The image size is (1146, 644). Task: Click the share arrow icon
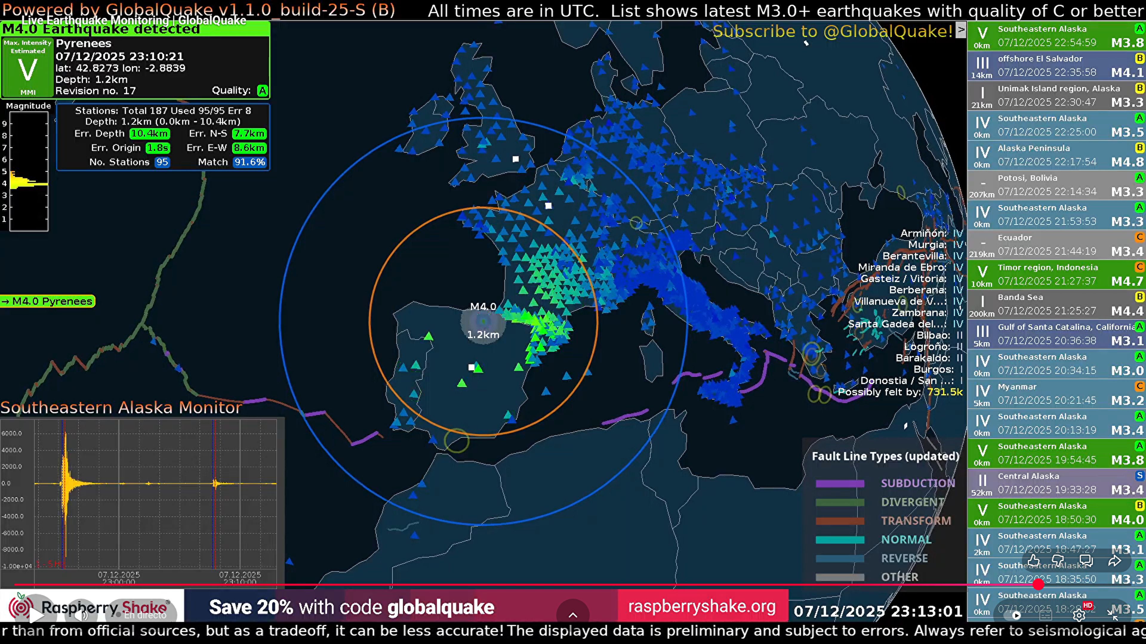[1114, 561]
